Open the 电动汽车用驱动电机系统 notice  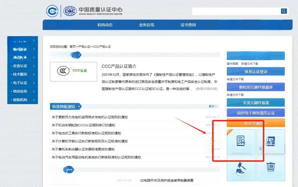(96, 157)
